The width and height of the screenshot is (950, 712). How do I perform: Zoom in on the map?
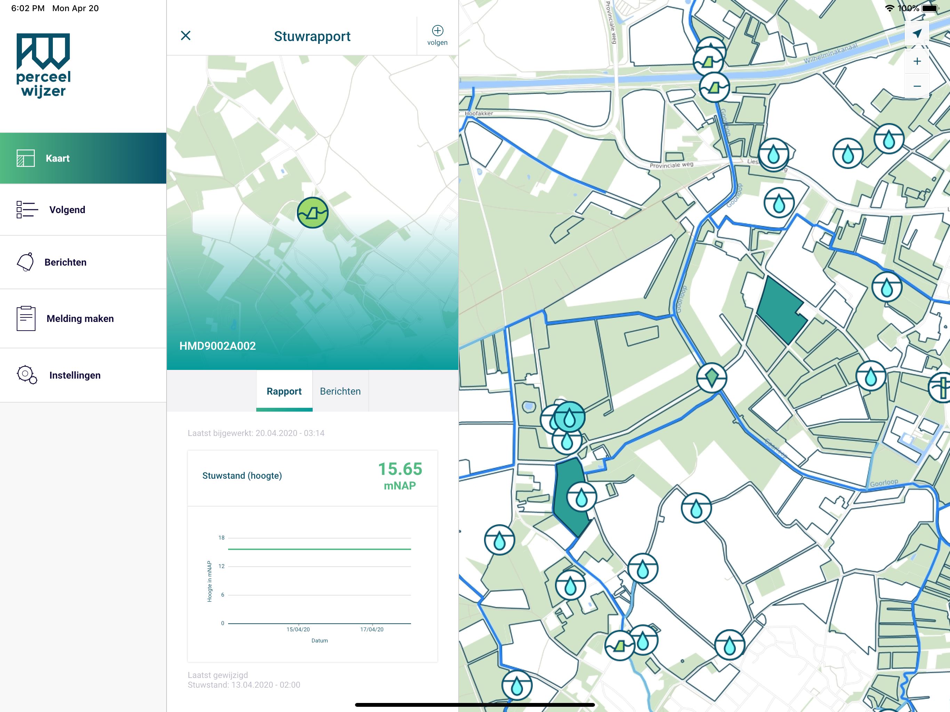pos(917,61)
